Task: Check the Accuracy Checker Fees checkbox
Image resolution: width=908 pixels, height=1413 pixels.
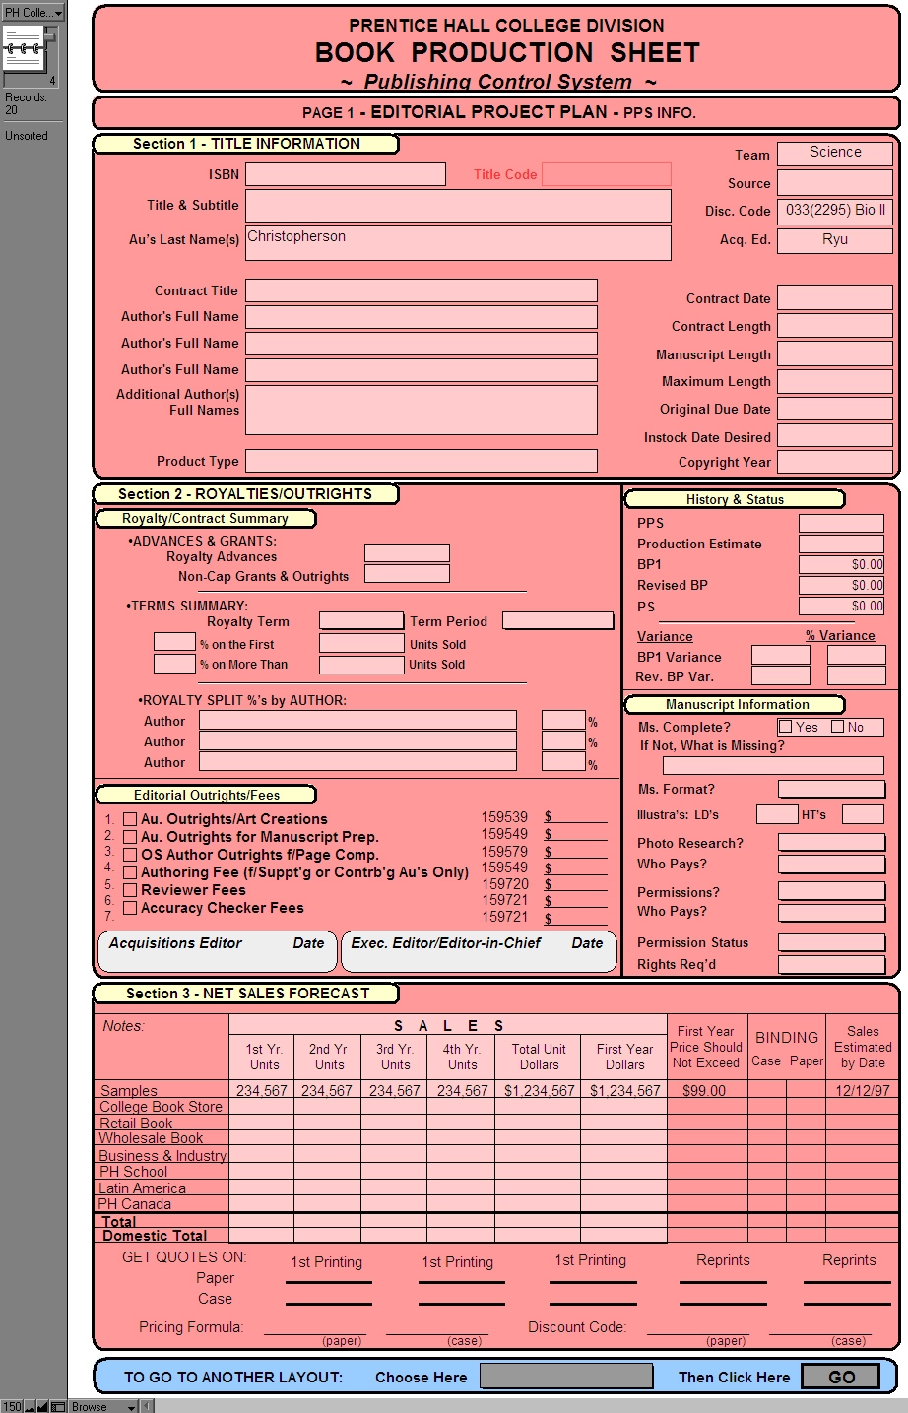Action: click(130, 908)
